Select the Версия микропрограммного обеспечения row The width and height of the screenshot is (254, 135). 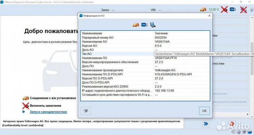tap(145, 62)
